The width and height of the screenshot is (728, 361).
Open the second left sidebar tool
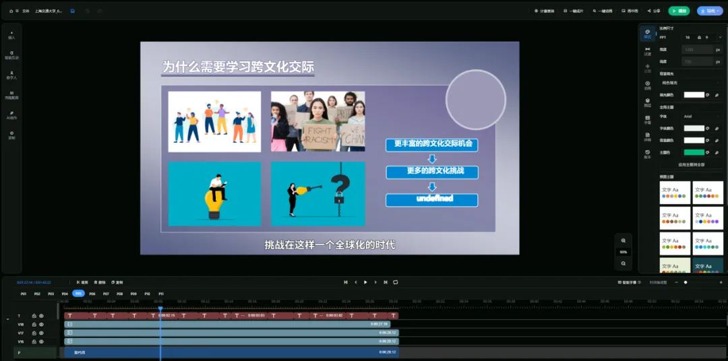11,55
